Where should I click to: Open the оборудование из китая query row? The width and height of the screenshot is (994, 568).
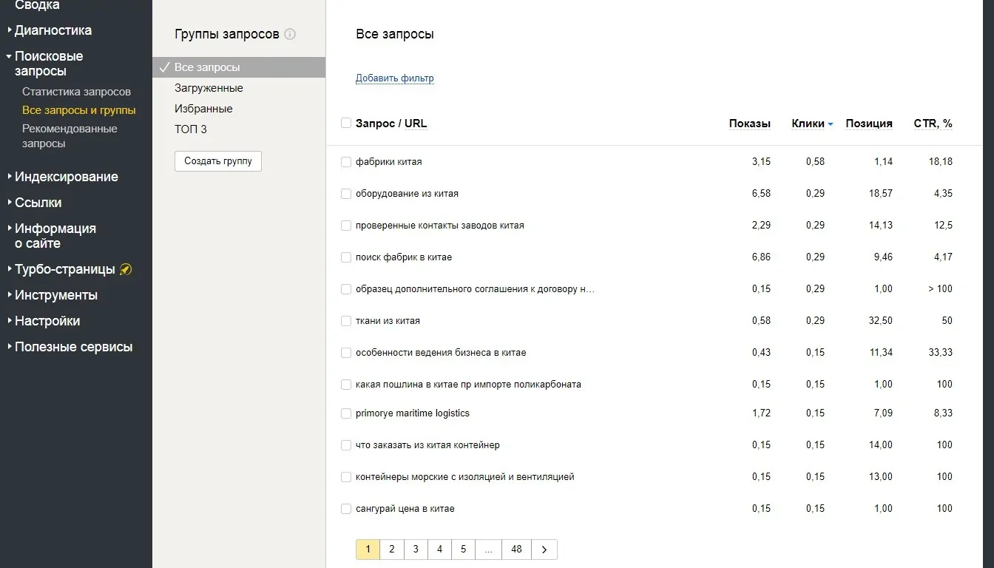coord(407,194)
